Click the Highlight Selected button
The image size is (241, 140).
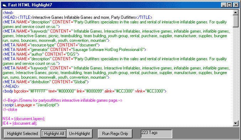tap(22, 134)
